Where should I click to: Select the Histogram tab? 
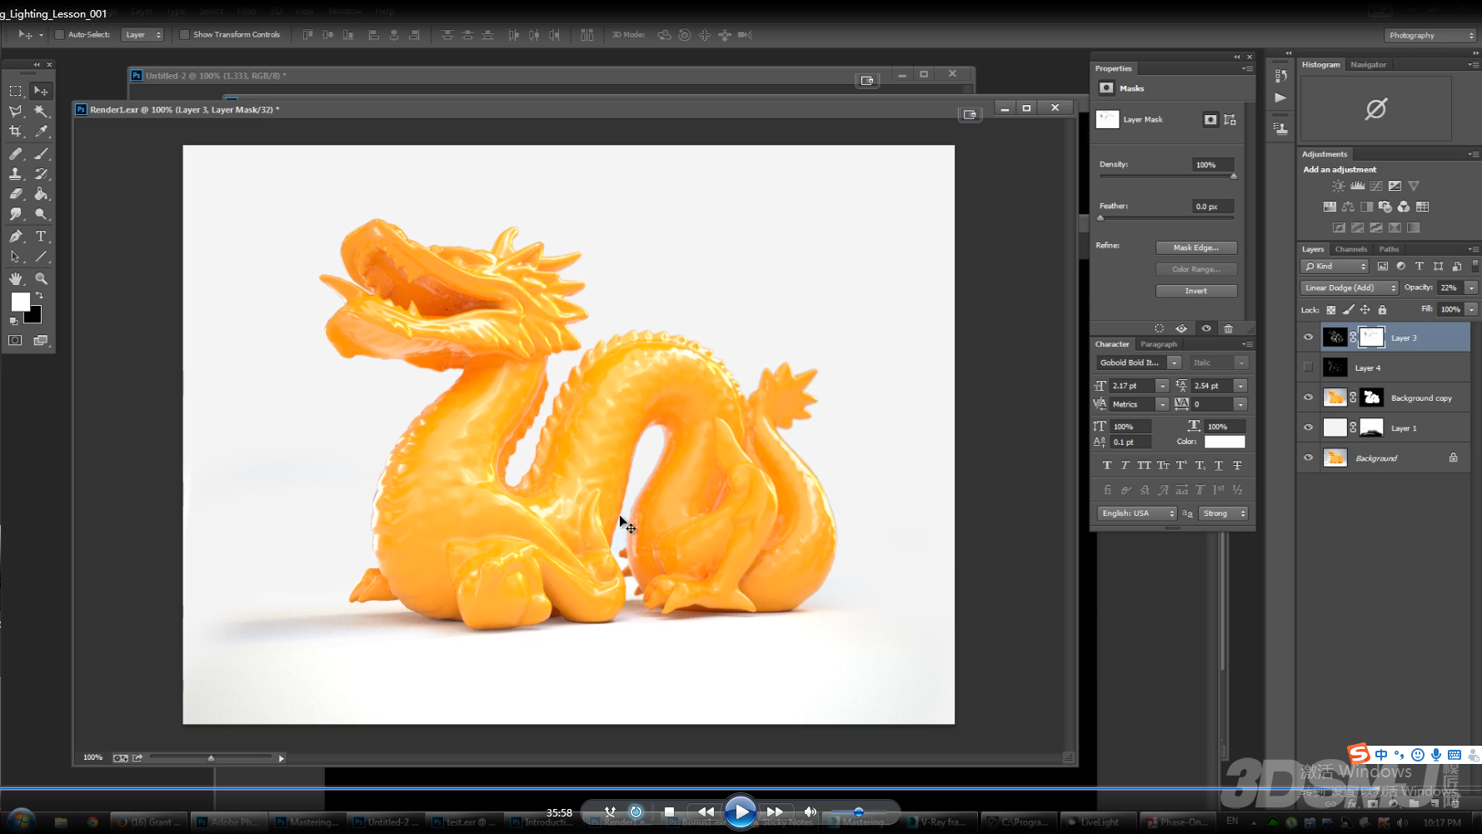(x=1320, y=65)
